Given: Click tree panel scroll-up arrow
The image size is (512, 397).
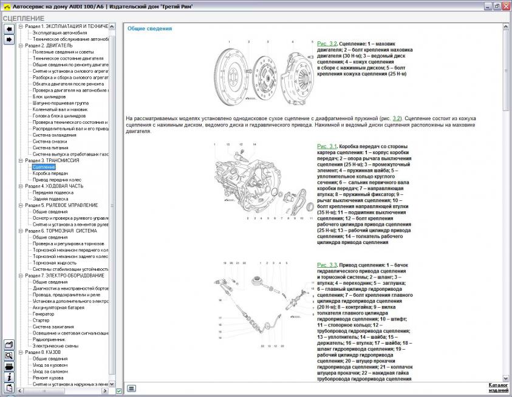Looking at the screenshot, I should point(112,27).
